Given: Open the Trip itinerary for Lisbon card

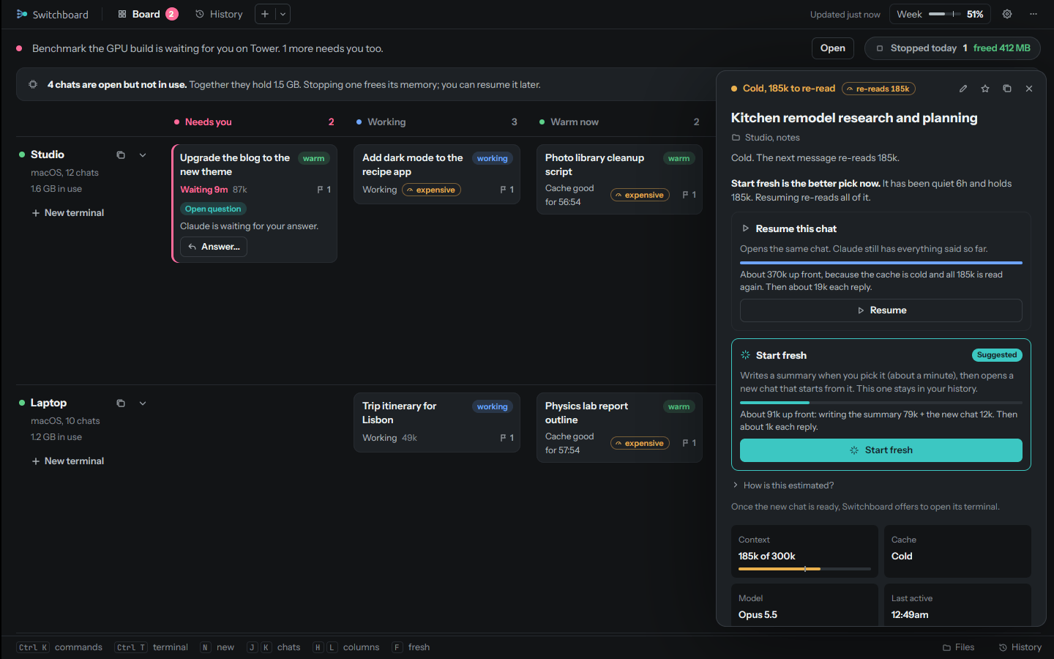Looking at the screenshot, I should tap(437, 422).
